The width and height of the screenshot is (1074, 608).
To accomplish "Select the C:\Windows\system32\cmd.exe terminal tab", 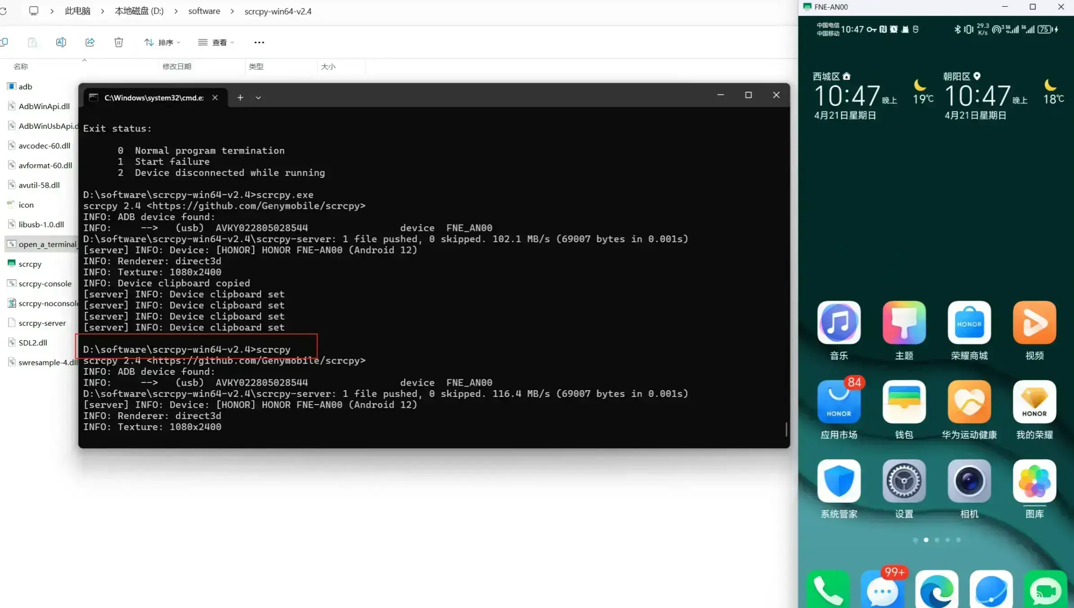I will click(x=154, y=98).
